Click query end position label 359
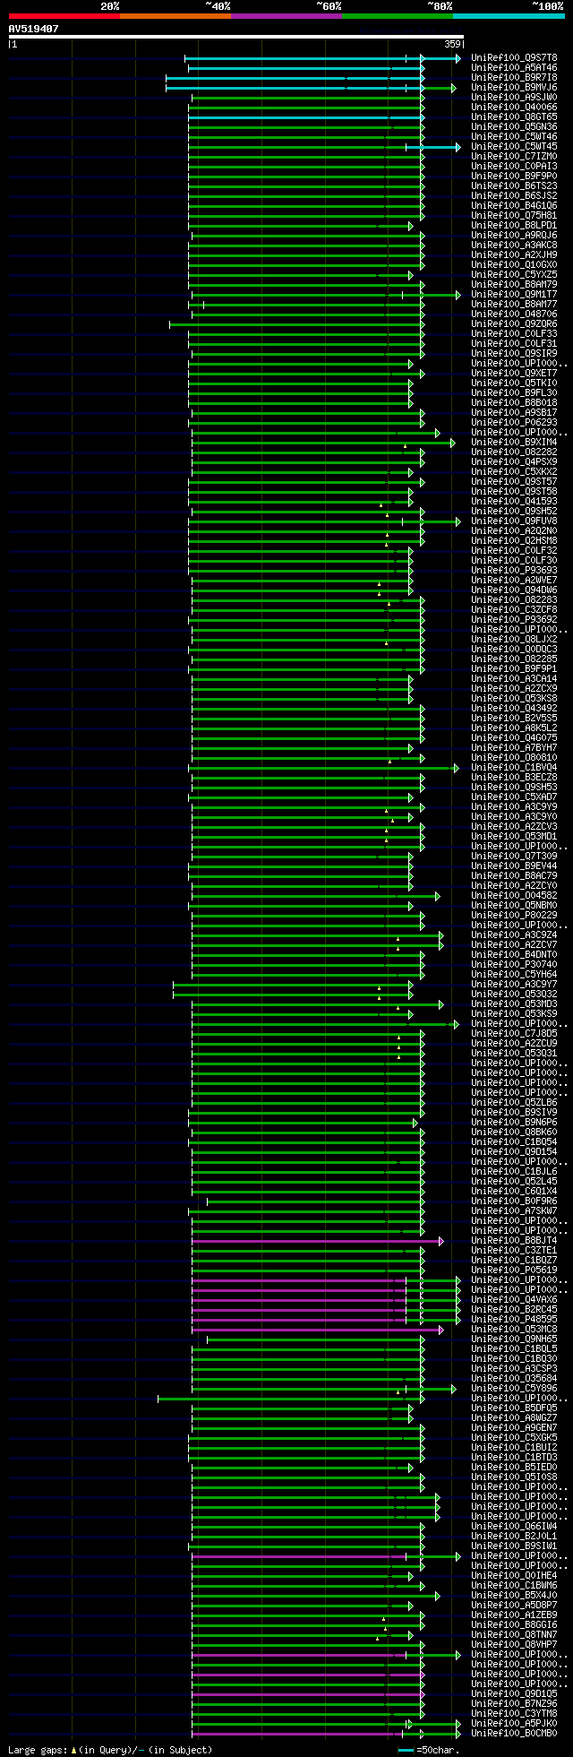 (452, 44)
